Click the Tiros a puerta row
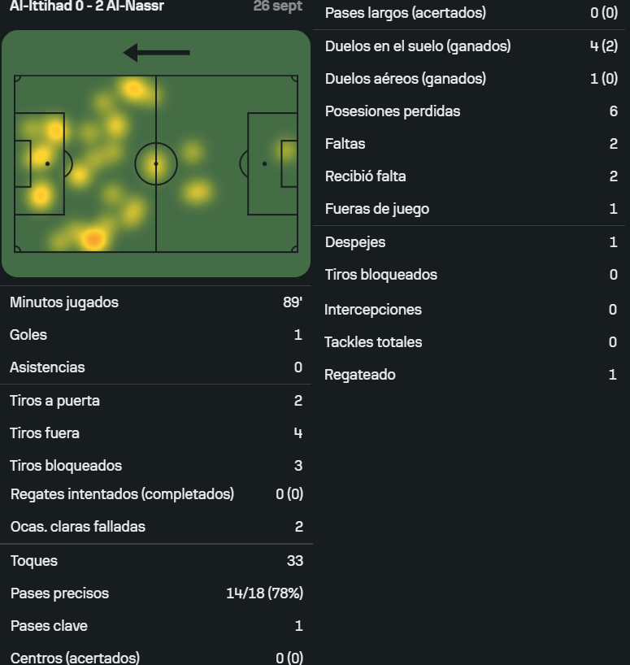The image size is (630, 665). click(x=156, y=401)
